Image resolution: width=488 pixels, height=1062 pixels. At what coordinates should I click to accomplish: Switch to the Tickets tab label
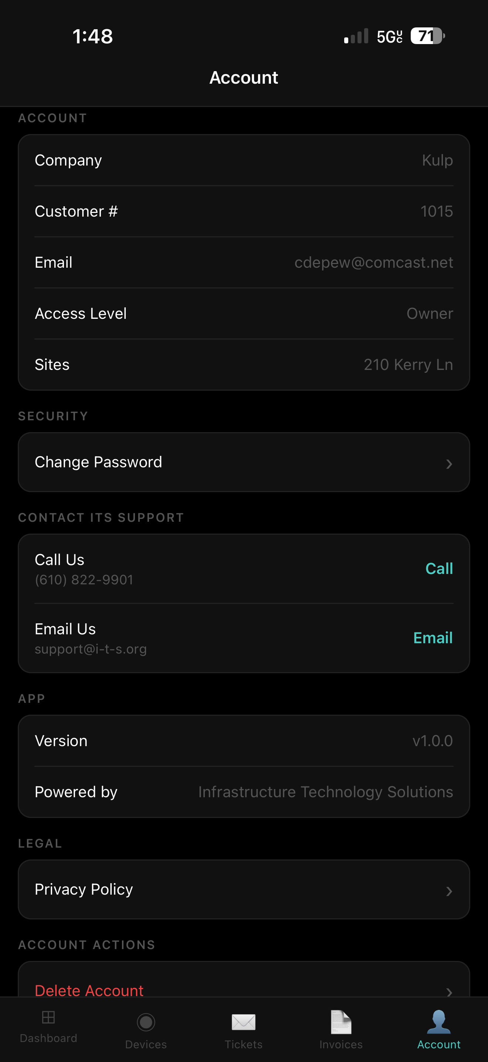[244, 1044]
